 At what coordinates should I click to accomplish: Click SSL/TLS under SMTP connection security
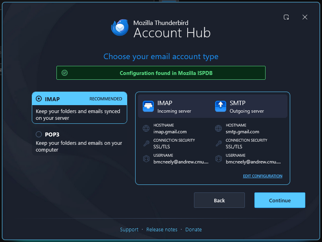pos(234,147)
